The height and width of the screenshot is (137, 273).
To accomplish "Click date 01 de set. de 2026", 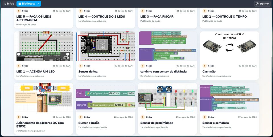I will pyautogui.click(x=62, y=117).
